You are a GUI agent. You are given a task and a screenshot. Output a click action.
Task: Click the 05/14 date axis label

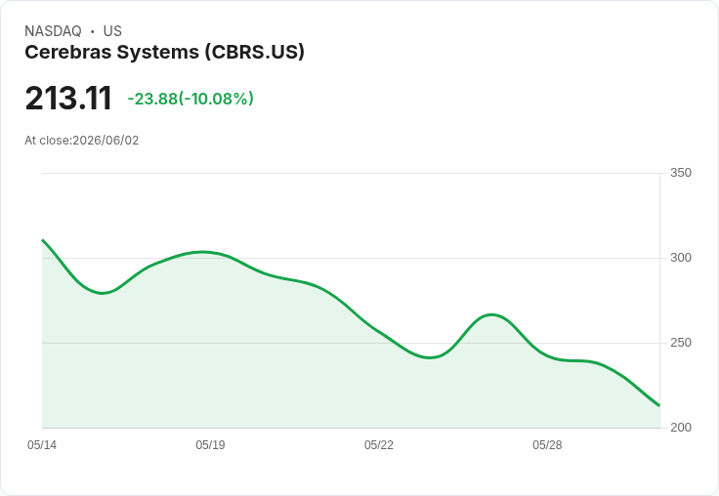pos(42,444)
